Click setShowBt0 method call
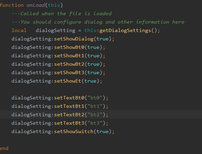The width and height of the screenshot is (202, 154). [x=69, y=47]
